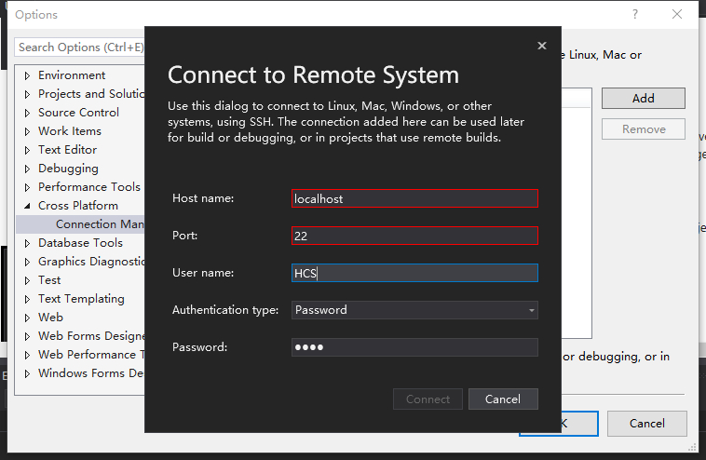The width and height of the screenshot is (706, 460).
Task: Open the Authentication type dropdown
Action: [x=414, y=310]
